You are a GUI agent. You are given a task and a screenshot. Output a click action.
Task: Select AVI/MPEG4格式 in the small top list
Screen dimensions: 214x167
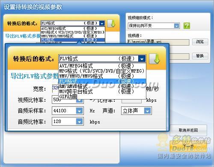(x=73, y=29)
